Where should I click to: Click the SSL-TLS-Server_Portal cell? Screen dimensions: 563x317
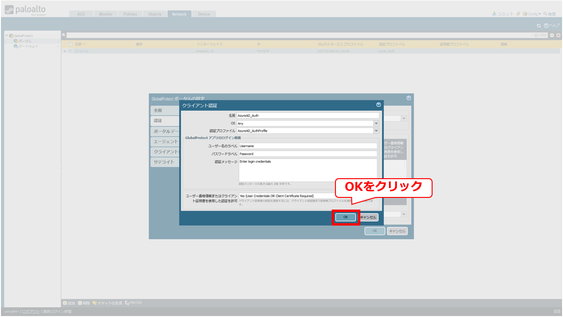[333, 51]
